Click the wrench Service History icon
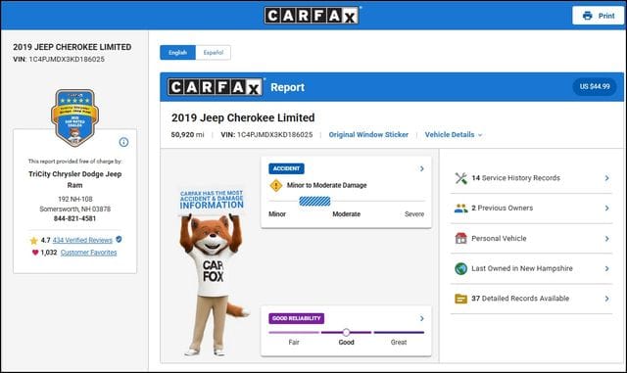 tap(461, 178)
